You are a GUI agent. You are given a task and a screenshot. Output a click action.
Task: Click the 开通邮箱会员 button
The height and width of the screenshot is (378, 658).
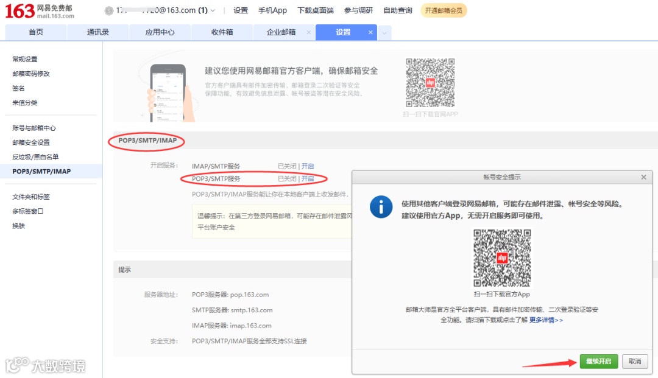[x=443, y=10]
